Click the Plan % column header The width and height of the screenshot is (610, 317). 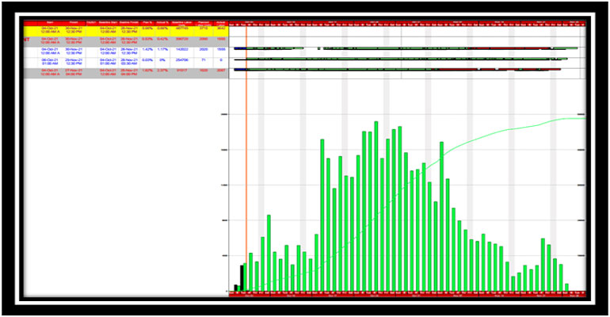pos(147,22)
